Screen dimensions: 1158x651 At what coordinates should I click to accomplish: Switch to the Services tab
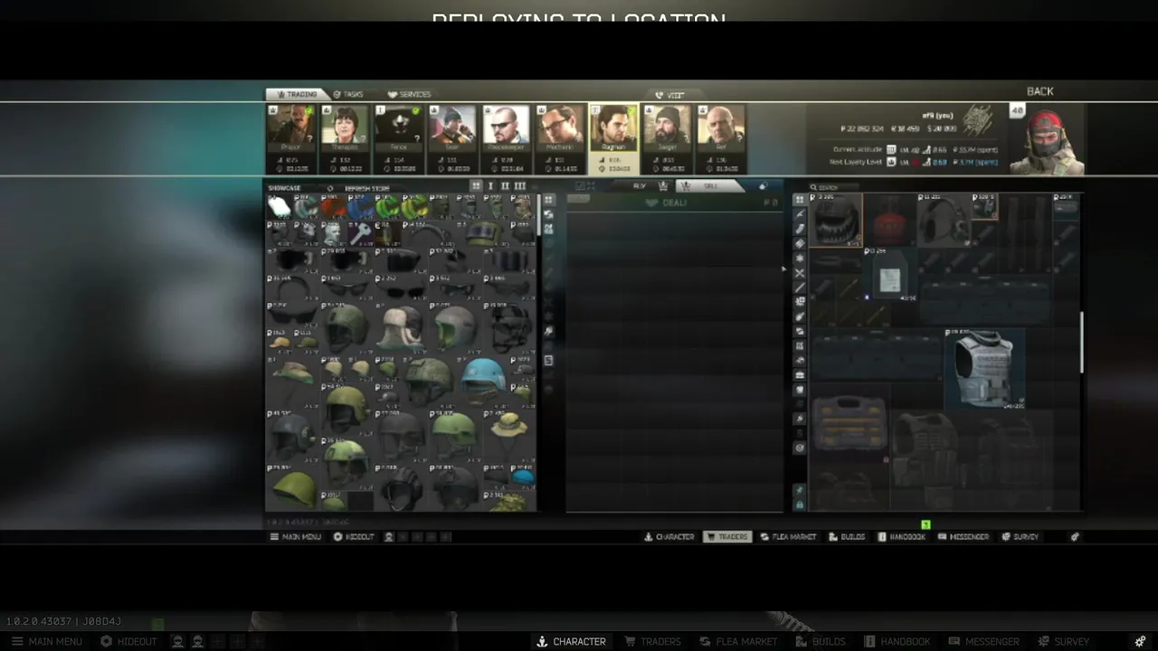pyautogui.click(x=410, y=94)
